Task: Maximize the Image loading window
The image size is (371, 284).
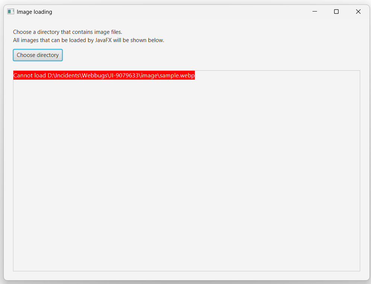Action: [x=336, y=12]
